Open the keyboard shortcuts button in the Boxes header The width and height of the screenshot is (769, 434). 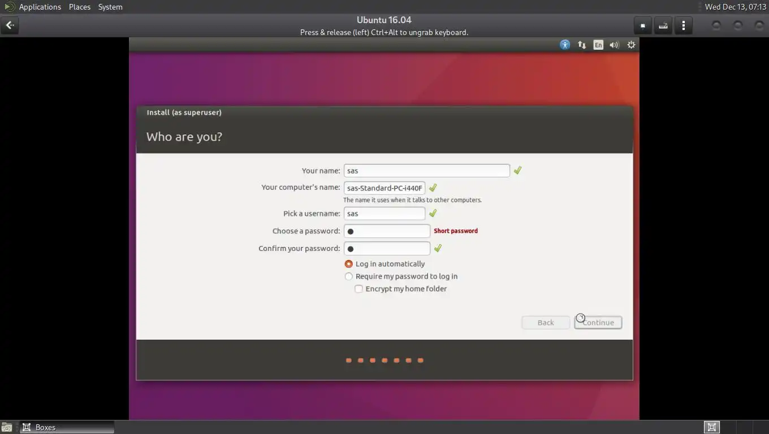point(663,25)
